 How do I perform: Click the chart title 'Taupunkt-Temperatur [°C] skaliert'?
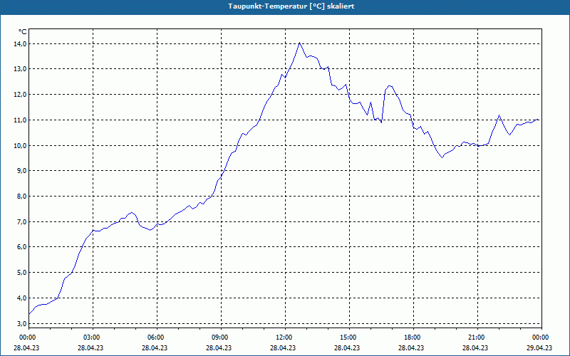(x=291, y=6)
